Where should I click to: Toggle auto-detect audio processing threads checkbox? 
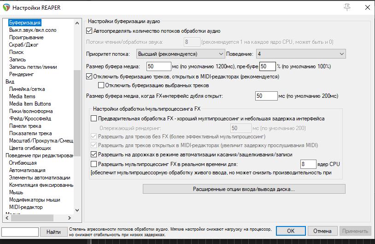[89, 31]
